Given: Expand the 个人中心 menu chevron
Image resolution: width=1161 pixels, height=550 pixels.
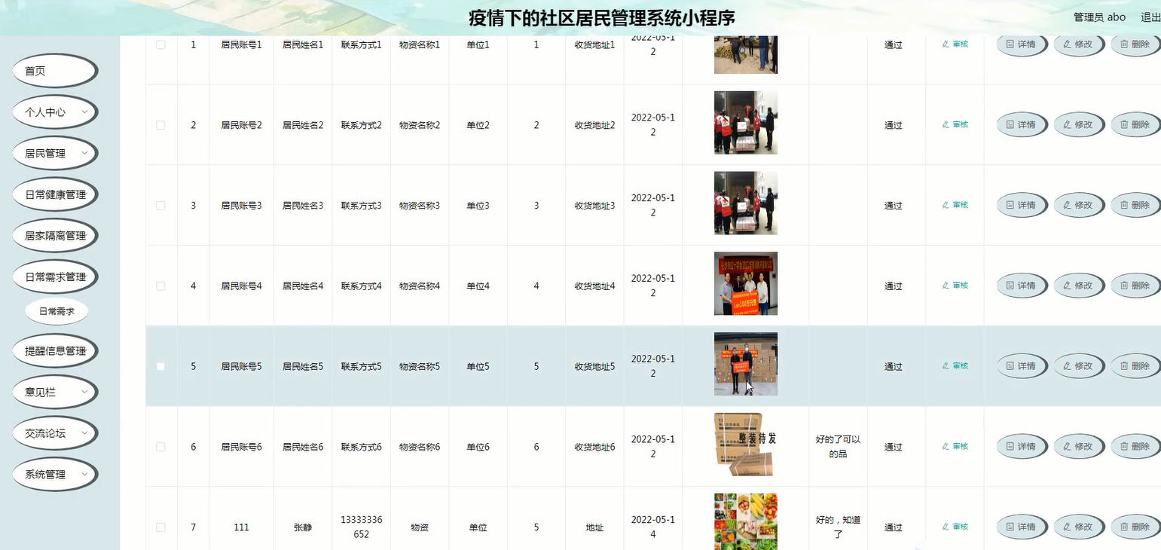Looking at the screenshot, I should click(x=84, y=112).
